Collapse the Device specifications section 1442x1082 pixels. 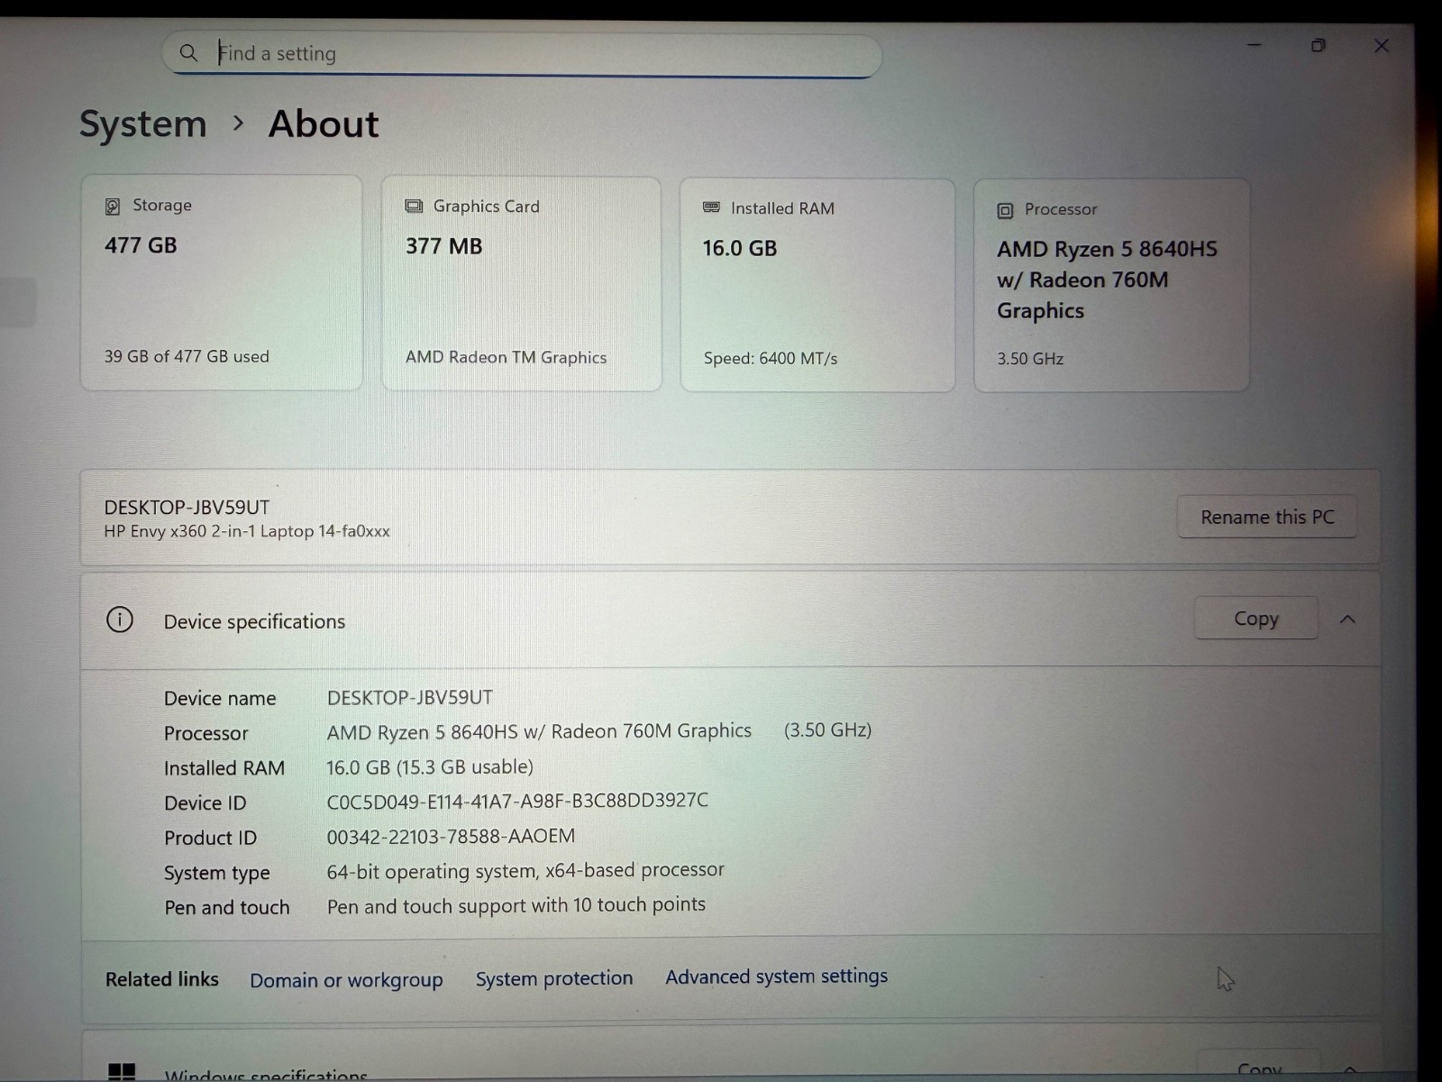(x=1347, y=619)
